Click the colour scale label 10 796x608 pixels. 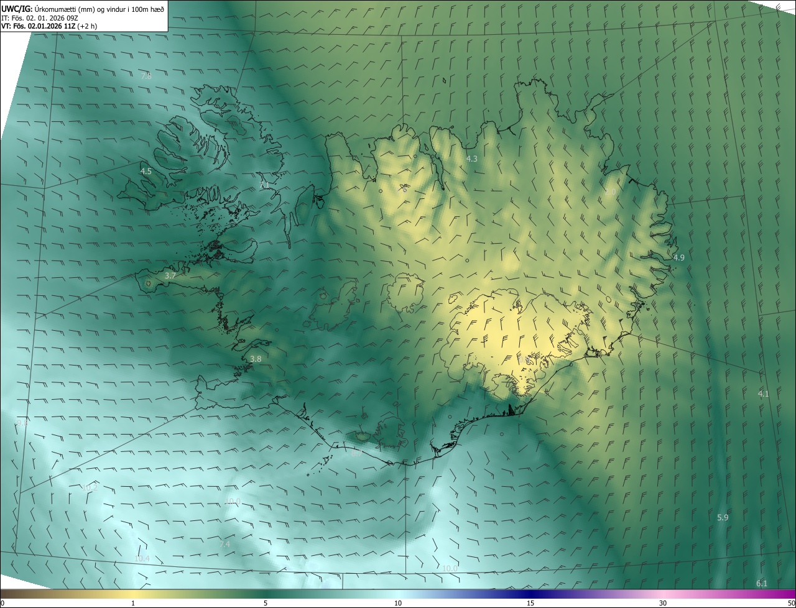coord(398,603)
